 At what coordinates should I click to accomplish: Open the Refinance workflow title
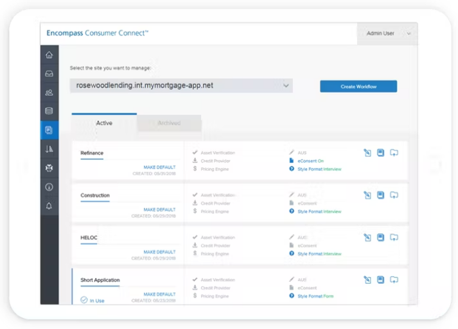[x=92, y=153]
